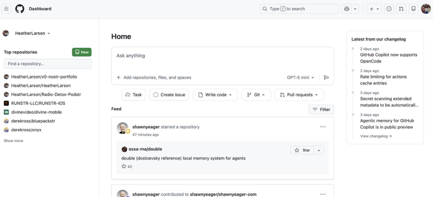Click the ossa-ma/double owner avatar icon

[x=124, y=149]
